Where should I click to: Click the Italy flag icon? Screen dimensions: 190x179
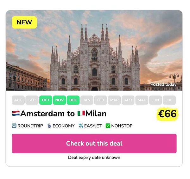point(81,114)
